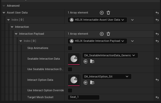161x103 pixels.
Task: Edit the Target Mesh Socket field Seat_1
Action: click(x=84, y=97)
